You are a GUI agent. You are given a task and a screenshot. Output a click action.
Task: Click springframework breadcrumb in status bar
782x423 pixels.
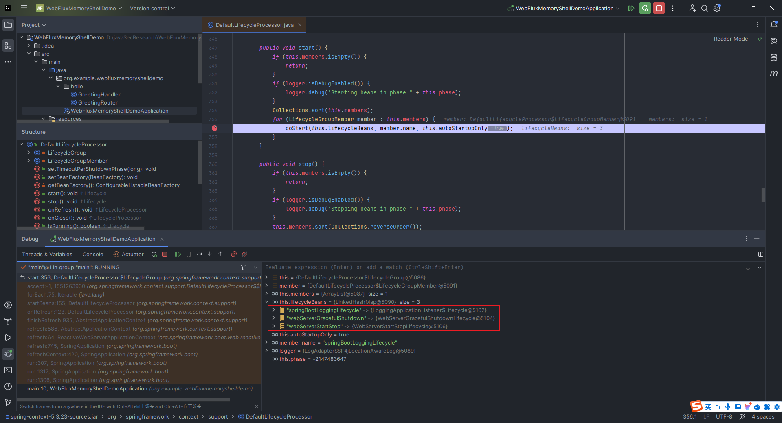tap(147, 416)
